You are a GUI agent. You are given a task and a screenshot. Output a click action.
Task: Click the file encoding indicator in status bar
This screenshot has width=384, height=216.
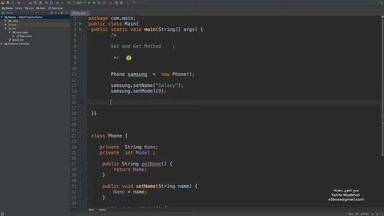[364, 214]
